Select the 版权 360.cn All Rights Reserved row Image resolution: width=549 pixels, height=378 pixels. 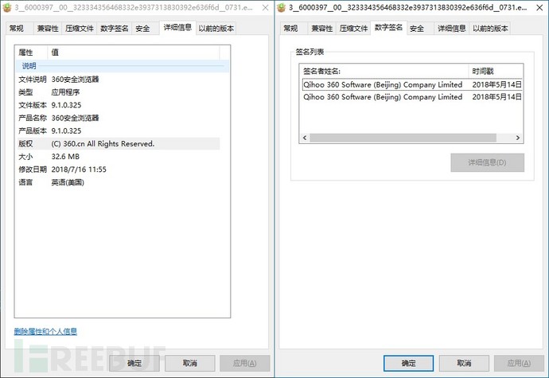(118, 143)
